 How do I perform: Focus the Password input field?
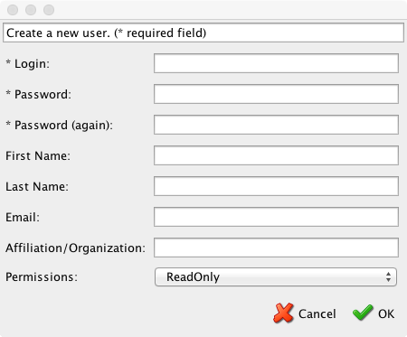click(x=276, y=94)
